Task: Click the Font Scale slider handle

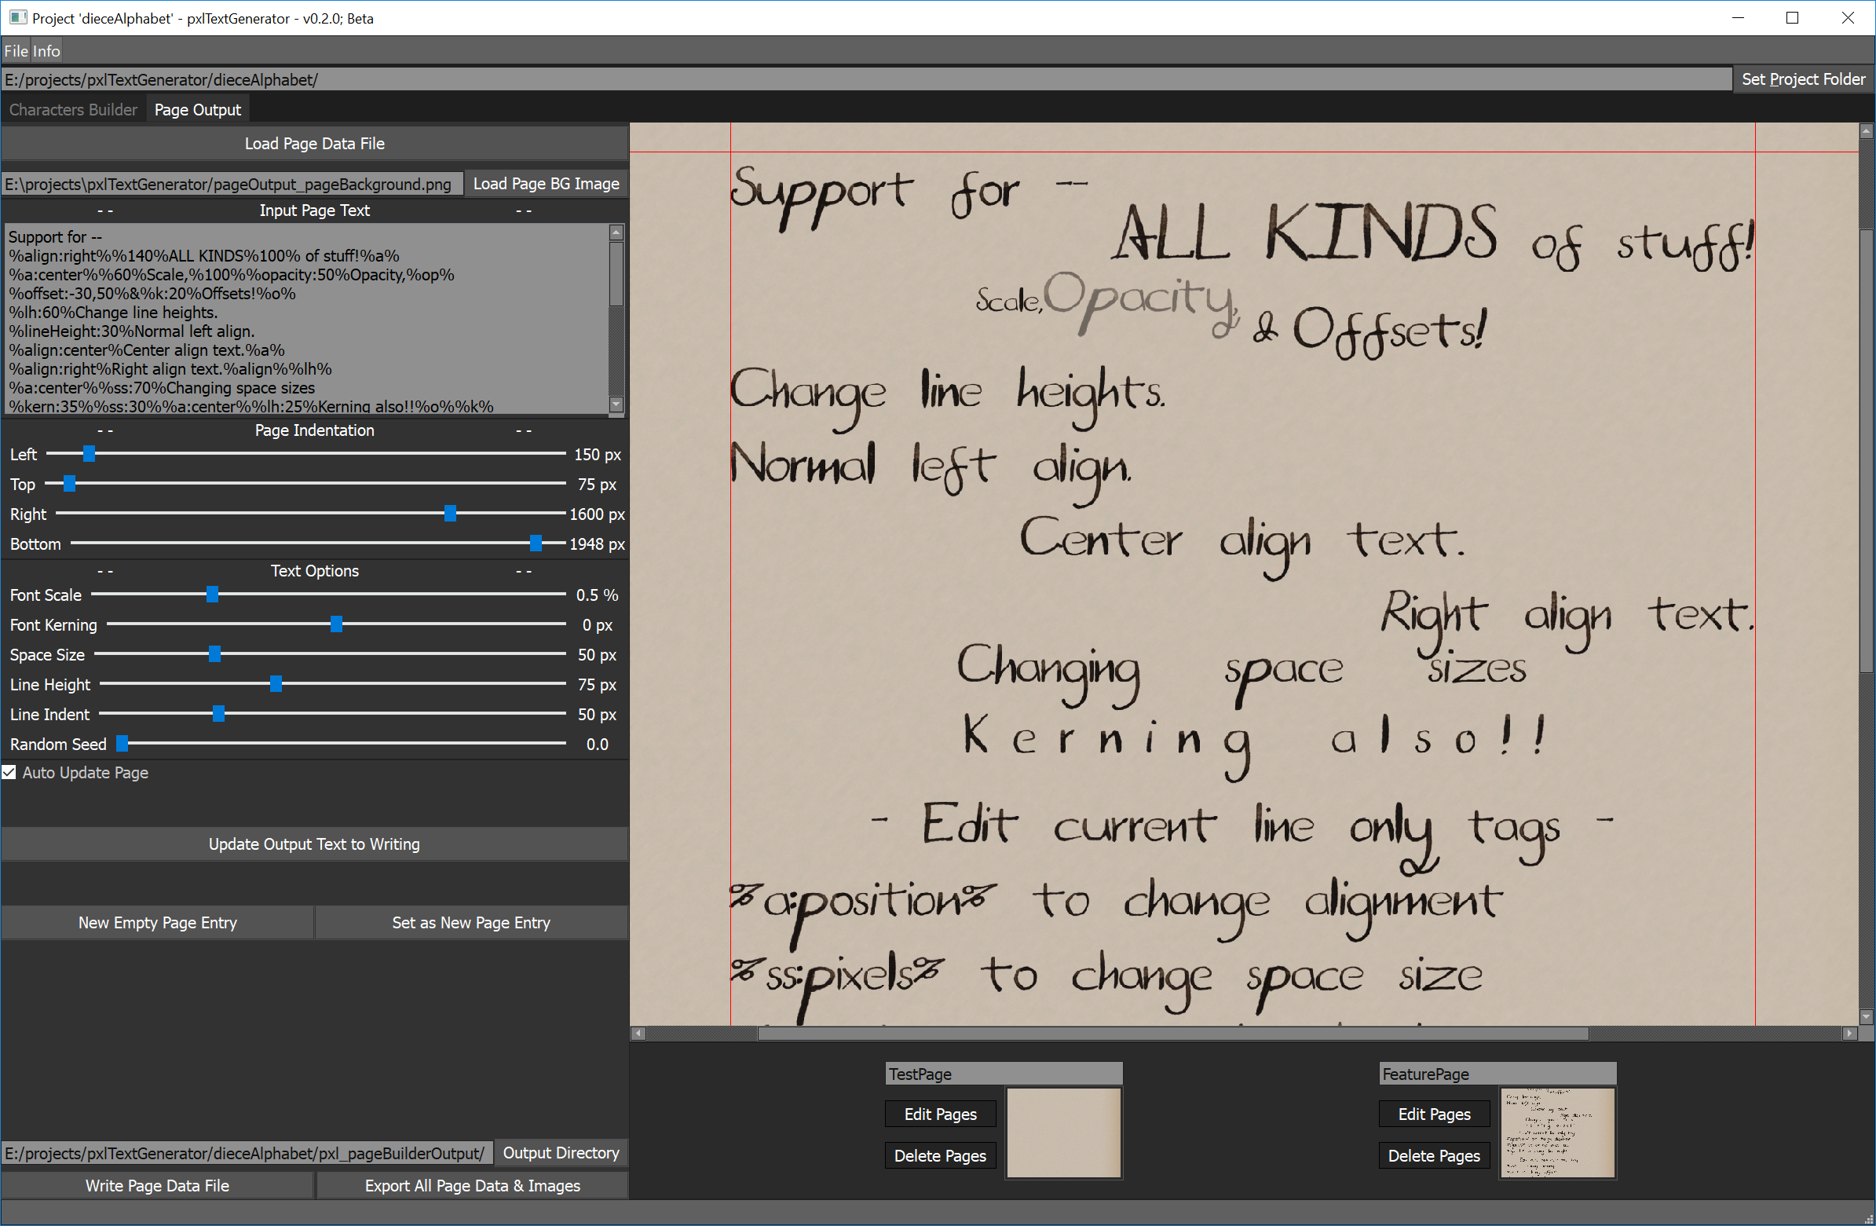Action: (x=212, y=595)
